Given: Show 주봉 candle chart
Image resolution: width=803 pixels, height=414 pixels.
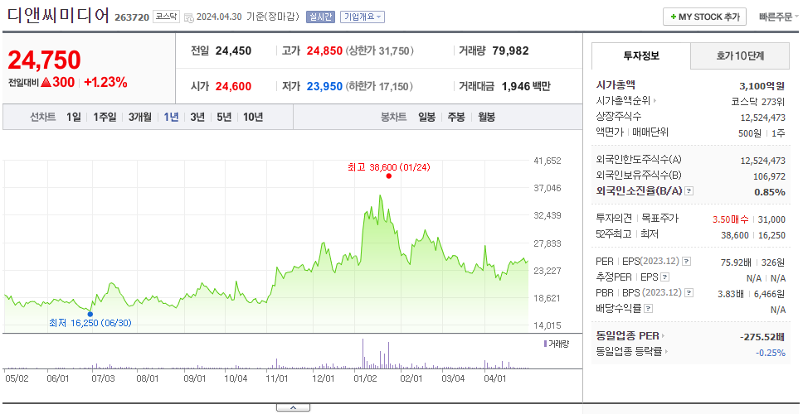Looking at the screenshot, I should point(456,117).
